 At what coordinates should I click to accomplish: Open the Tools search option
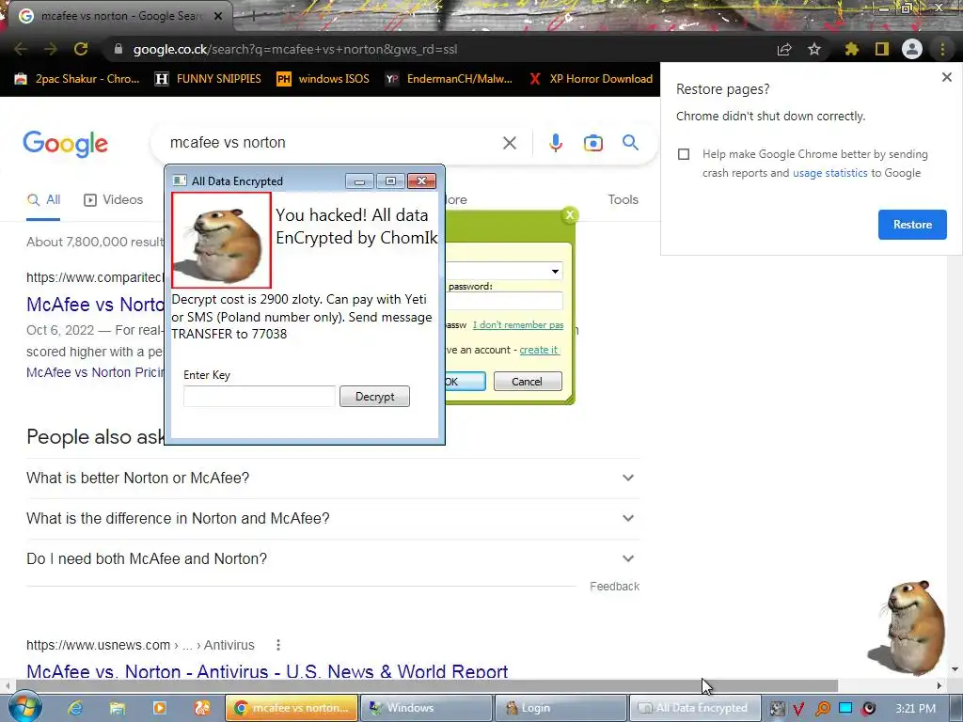pyautogui.click(x=623, y=199)
